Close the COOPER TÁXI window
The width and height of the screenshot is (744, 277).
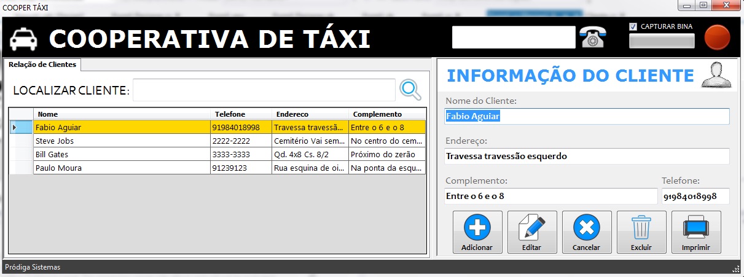(726, 6)
